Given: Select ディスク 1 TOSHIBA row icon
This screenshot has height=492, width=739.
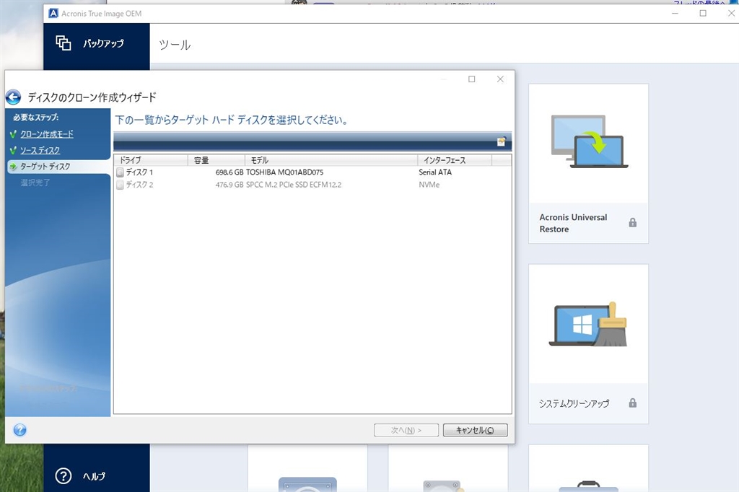Looking at the screenshot, I should (x=121, y=172).
